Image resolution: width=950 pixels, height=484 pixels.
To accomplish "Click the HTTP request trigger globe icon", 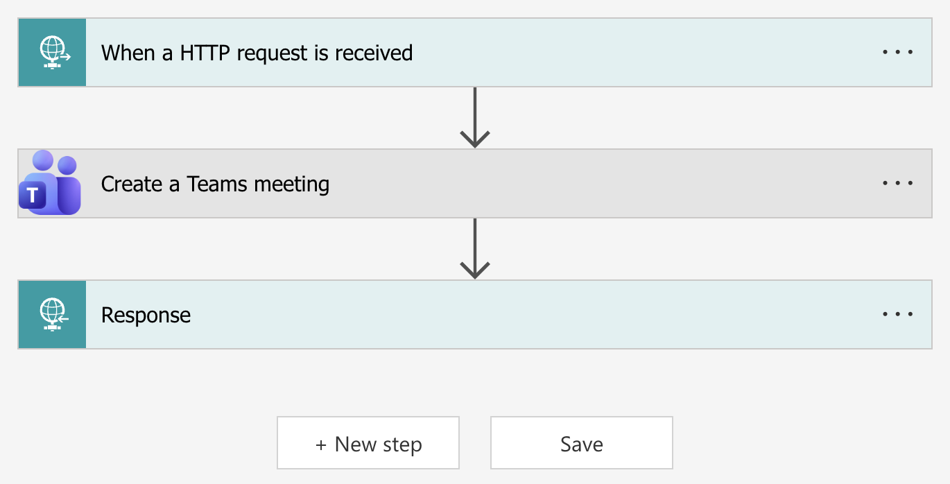I will coord(53,53).
